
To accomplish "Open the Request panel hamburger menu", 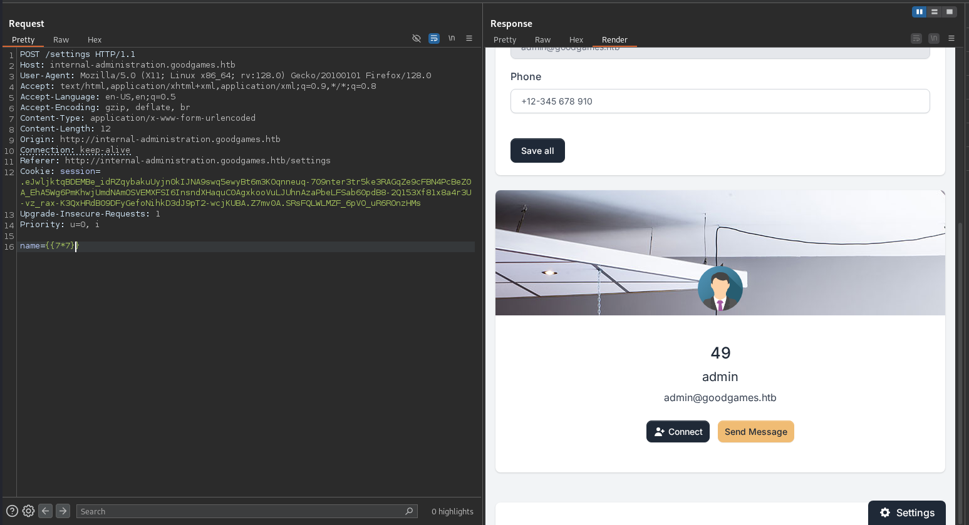I will (469, 38).
